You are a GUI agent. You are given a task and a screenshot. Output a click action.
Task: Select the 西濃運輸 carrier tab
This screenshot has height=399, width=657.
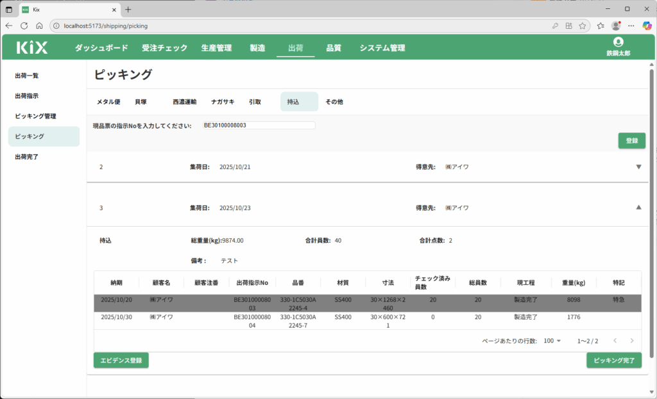[x=185, y=102]
